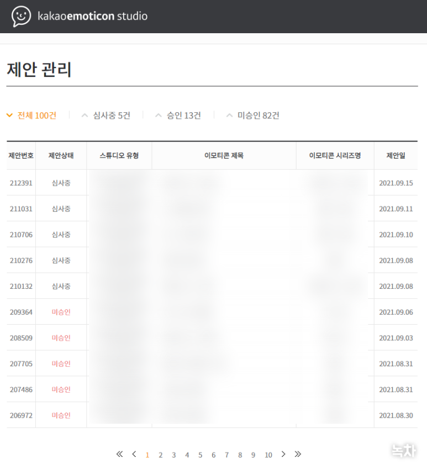Click 심사중 status in row 212391
The width and height of the screenshot is (427, 468).
click(61, 183)
